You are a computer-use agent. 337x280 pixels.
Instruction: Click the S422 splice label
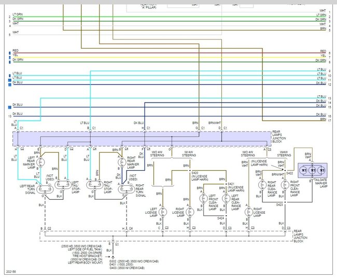289,173
